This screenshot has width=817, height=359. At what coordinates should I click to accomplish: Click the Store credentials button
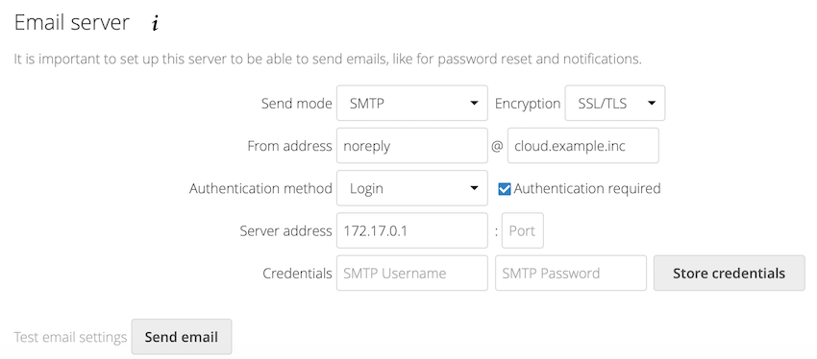point(729,274)
